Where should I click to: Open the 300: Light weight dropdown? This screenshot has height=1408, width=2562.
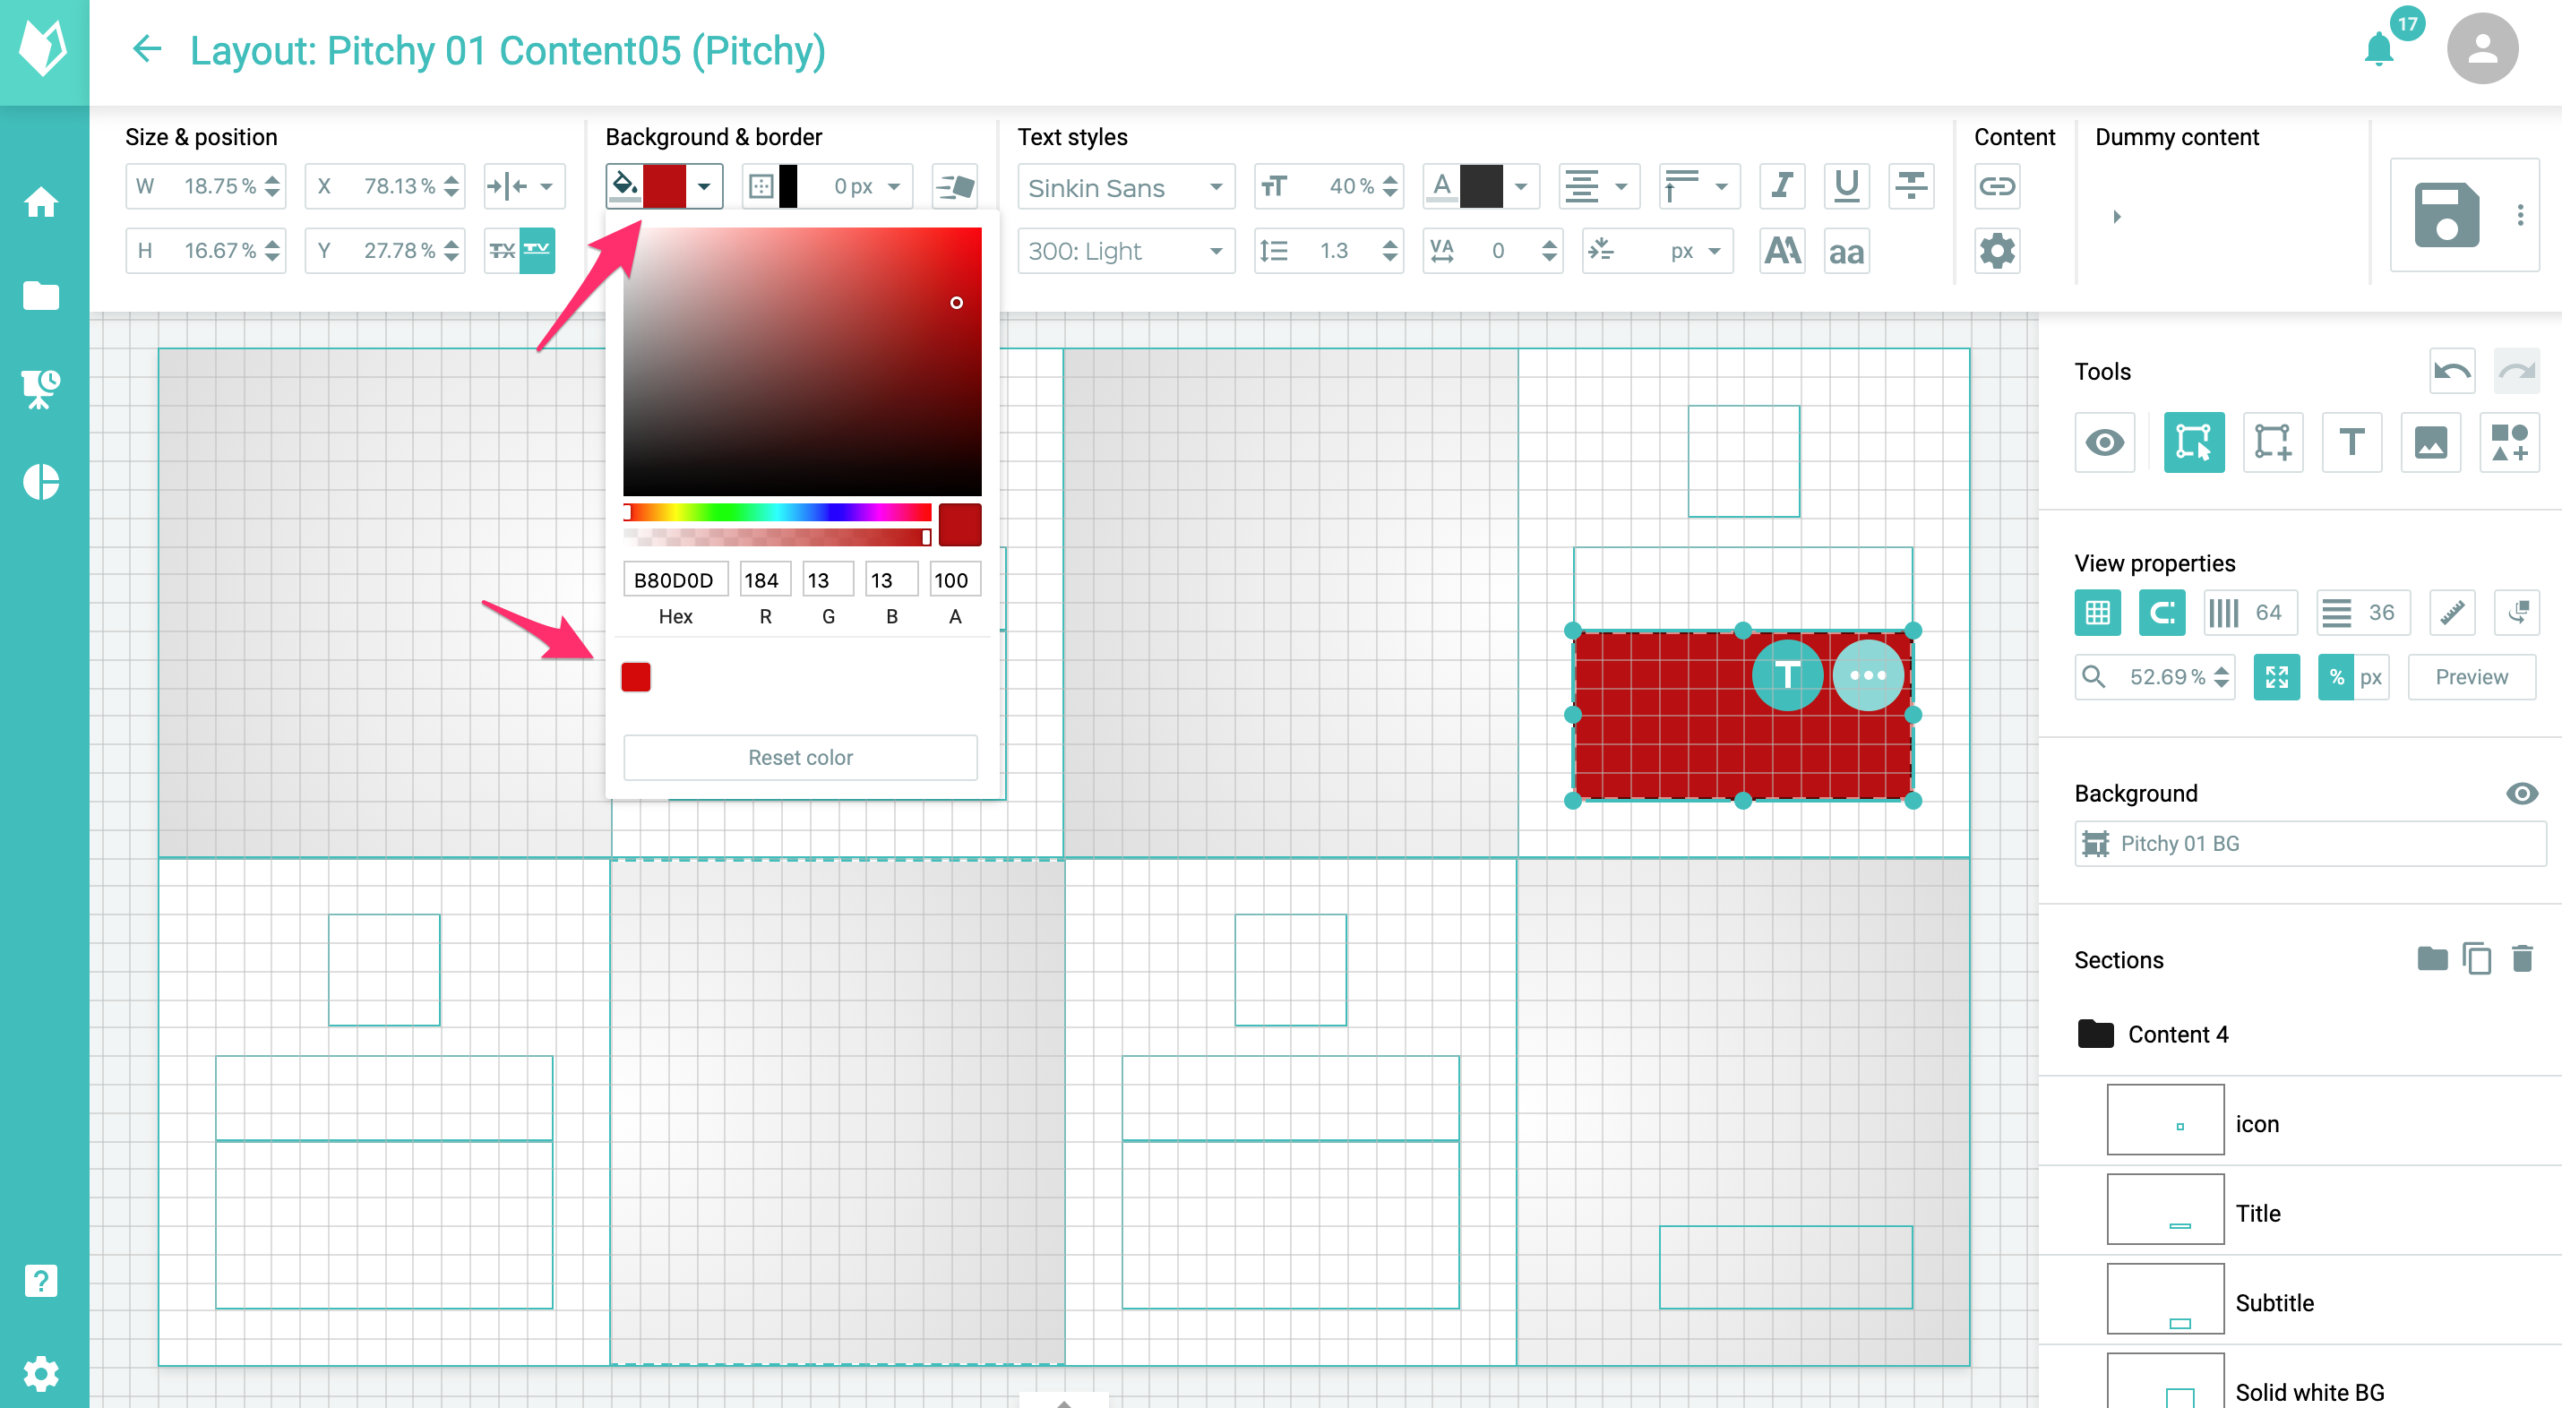[x=1125, y=251]
